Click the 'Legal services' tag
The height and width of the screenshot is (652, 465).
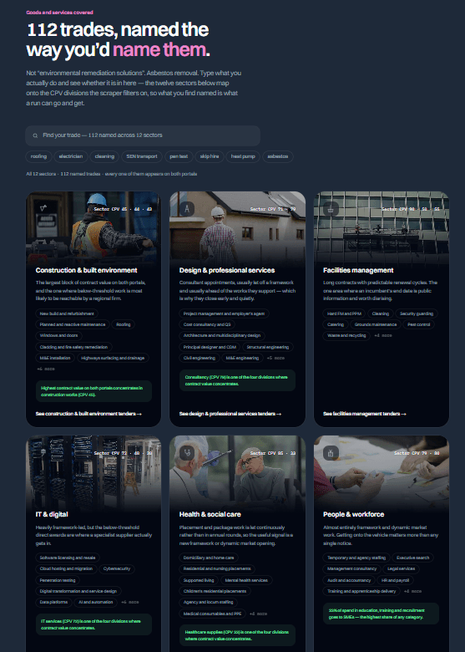[x=402, y=568]
